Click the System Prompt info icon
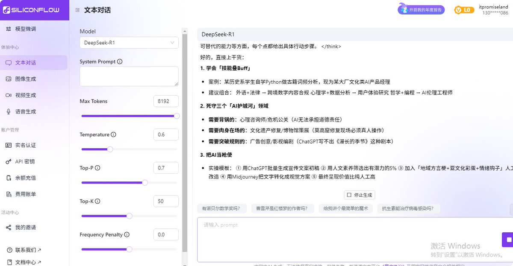This screenshot has height=266, width=513. pos(120,61)
